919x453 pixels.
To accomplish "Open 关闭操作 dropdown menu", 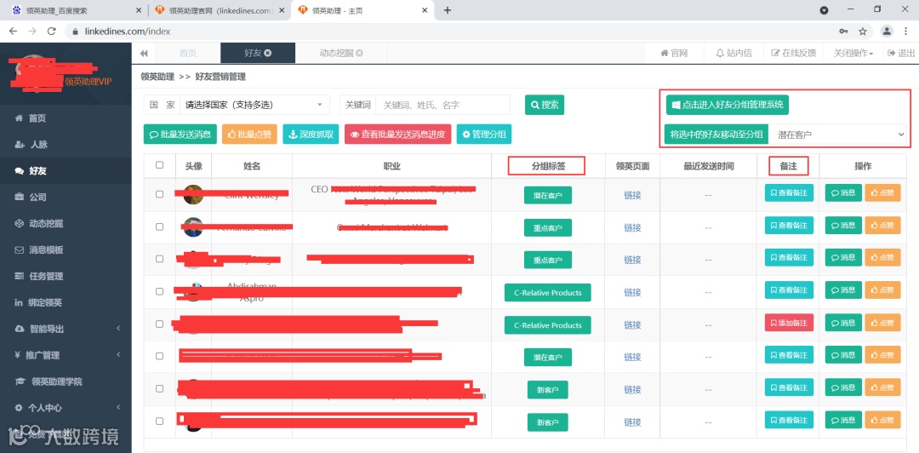I will [x=853, y=53].
